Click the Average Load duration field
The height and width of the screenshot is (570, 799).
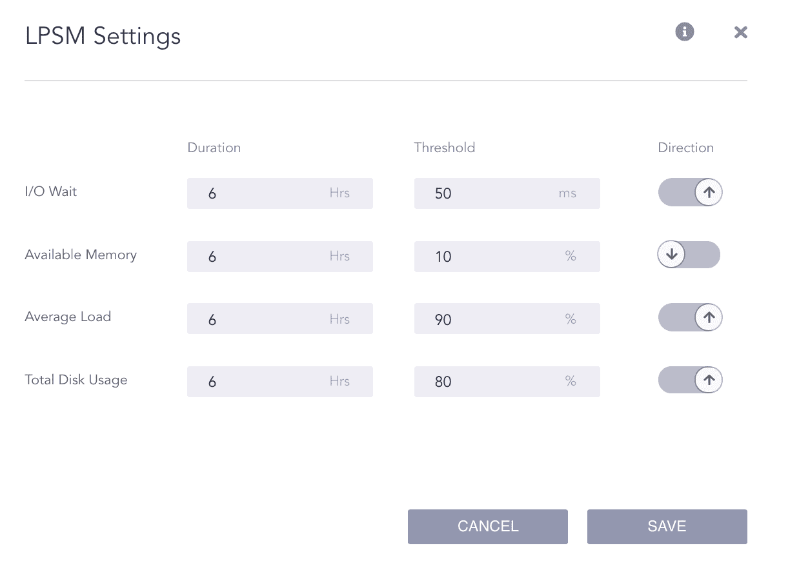pyautogui.click(x=279, y=318)
